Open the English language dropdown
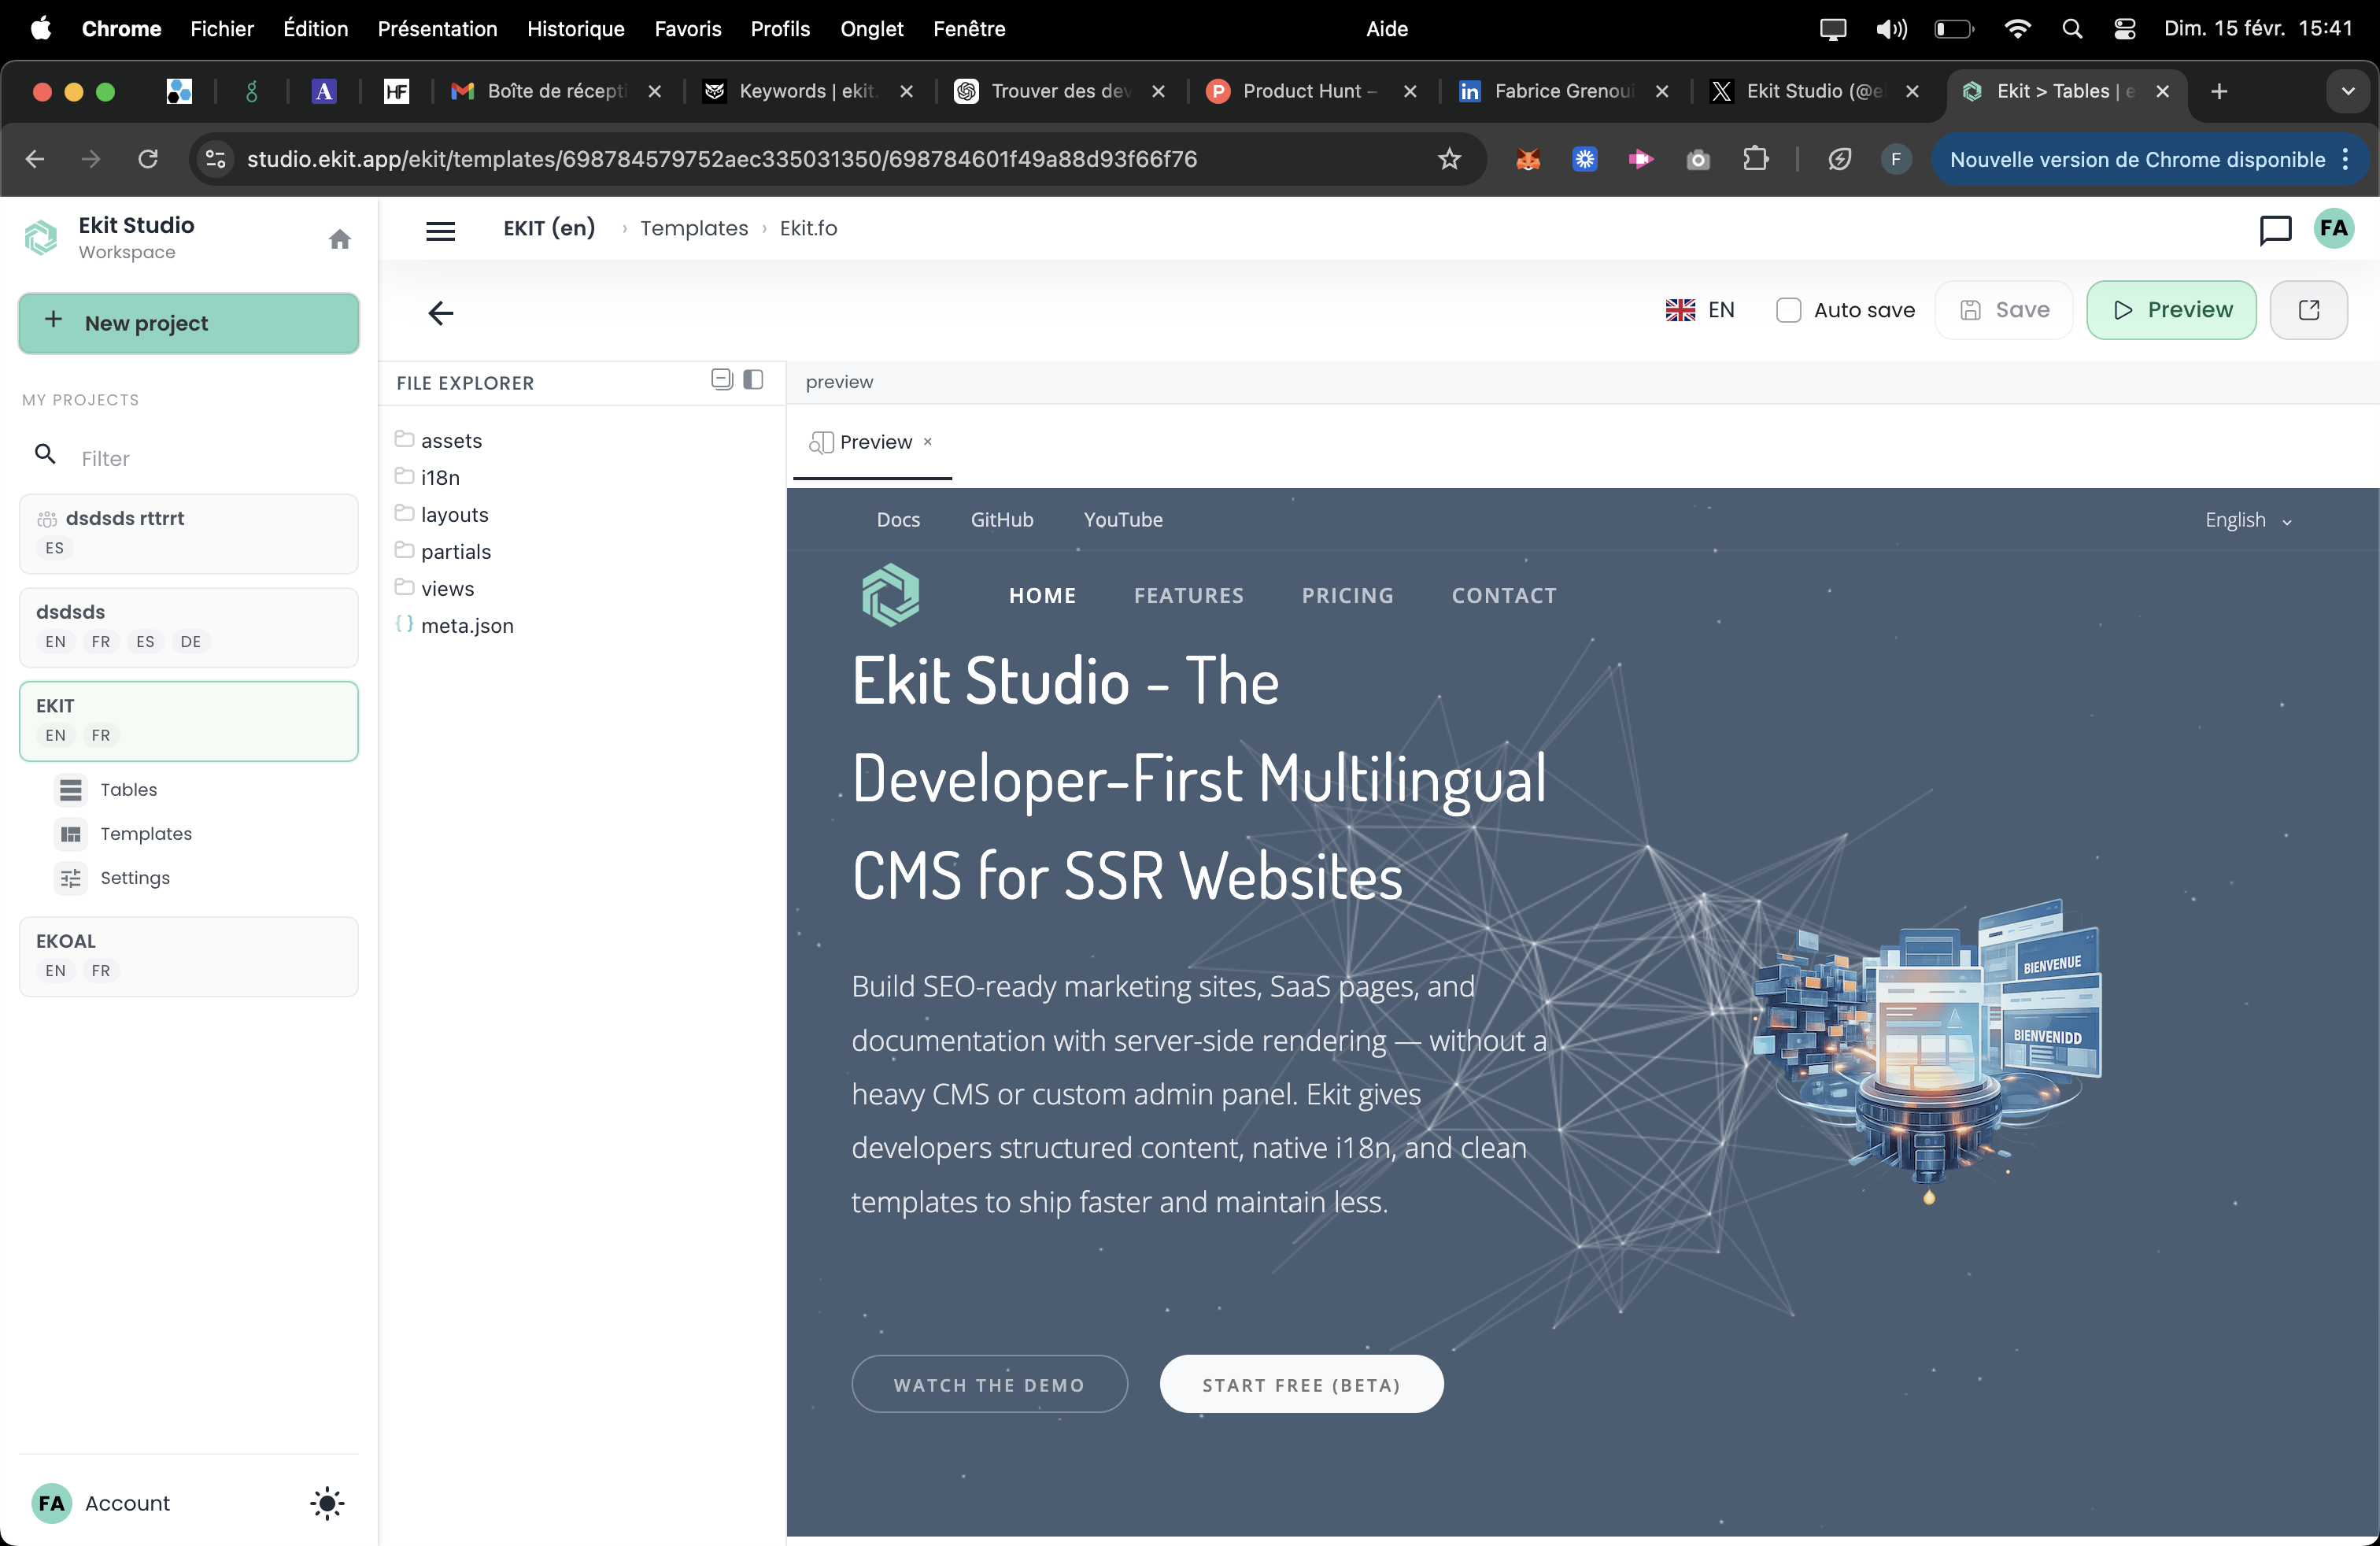 [2248, 520]
